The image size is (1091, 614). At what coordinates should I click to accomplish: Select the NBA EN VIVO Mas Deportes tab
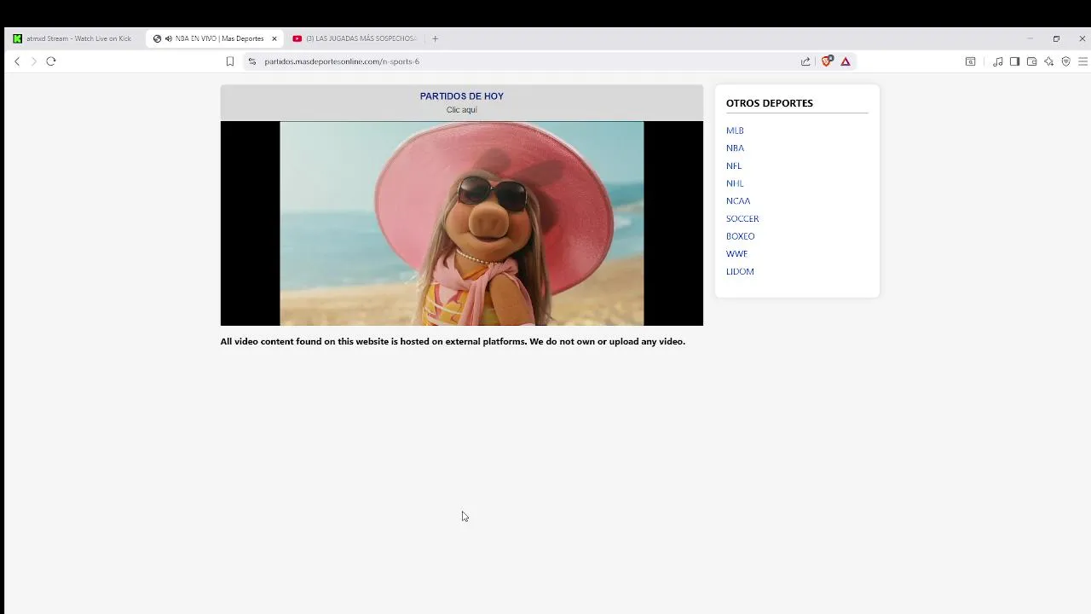[213, 38]
